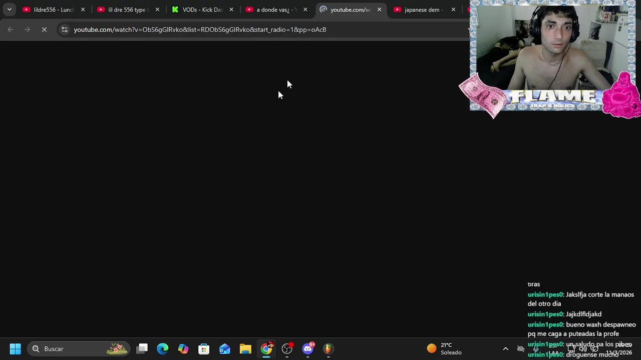Close the a donde vas tab

click(x=305, y=9)
